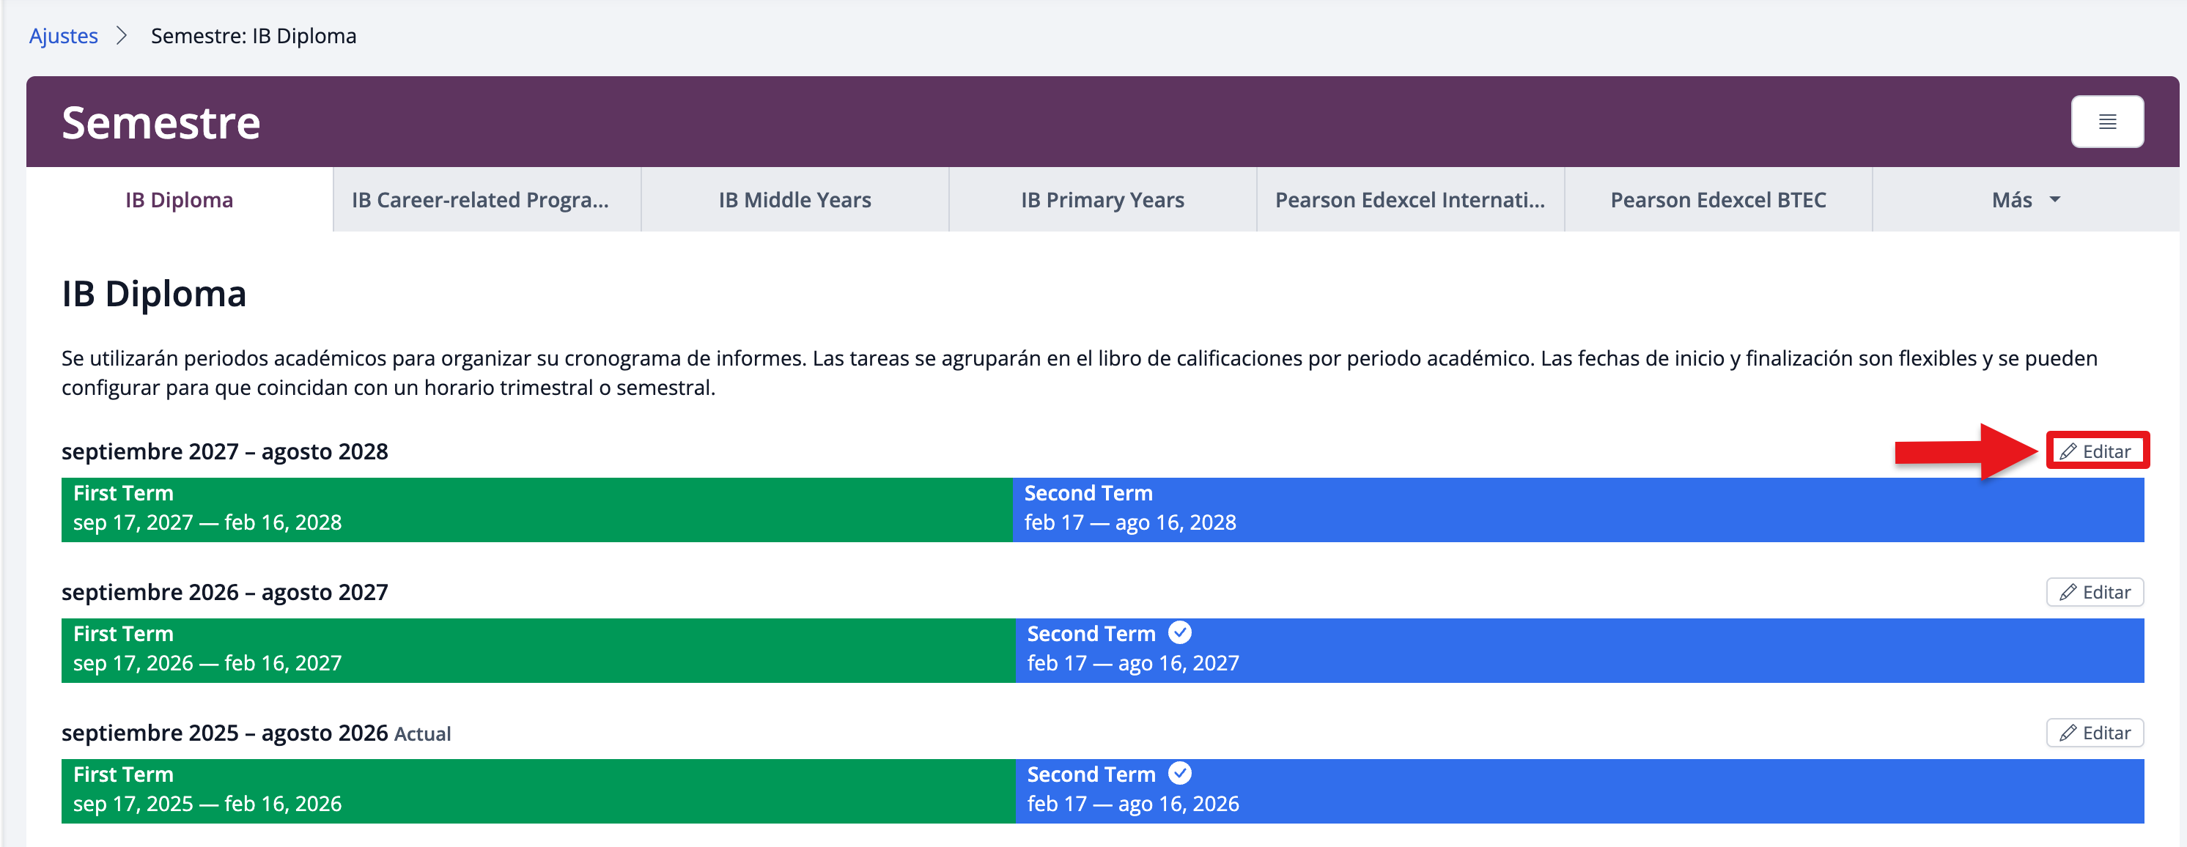Click green First Term bar for 2027–2028
This screenshot has height=847, width=2187.
(536, 509)
